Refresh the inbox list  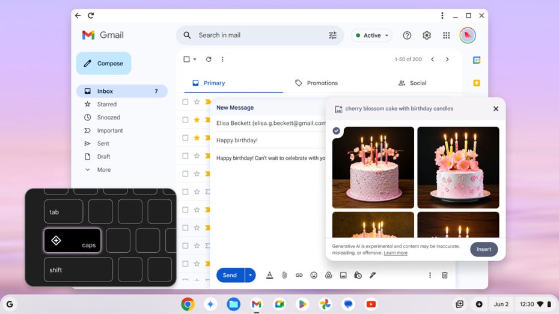209,59
